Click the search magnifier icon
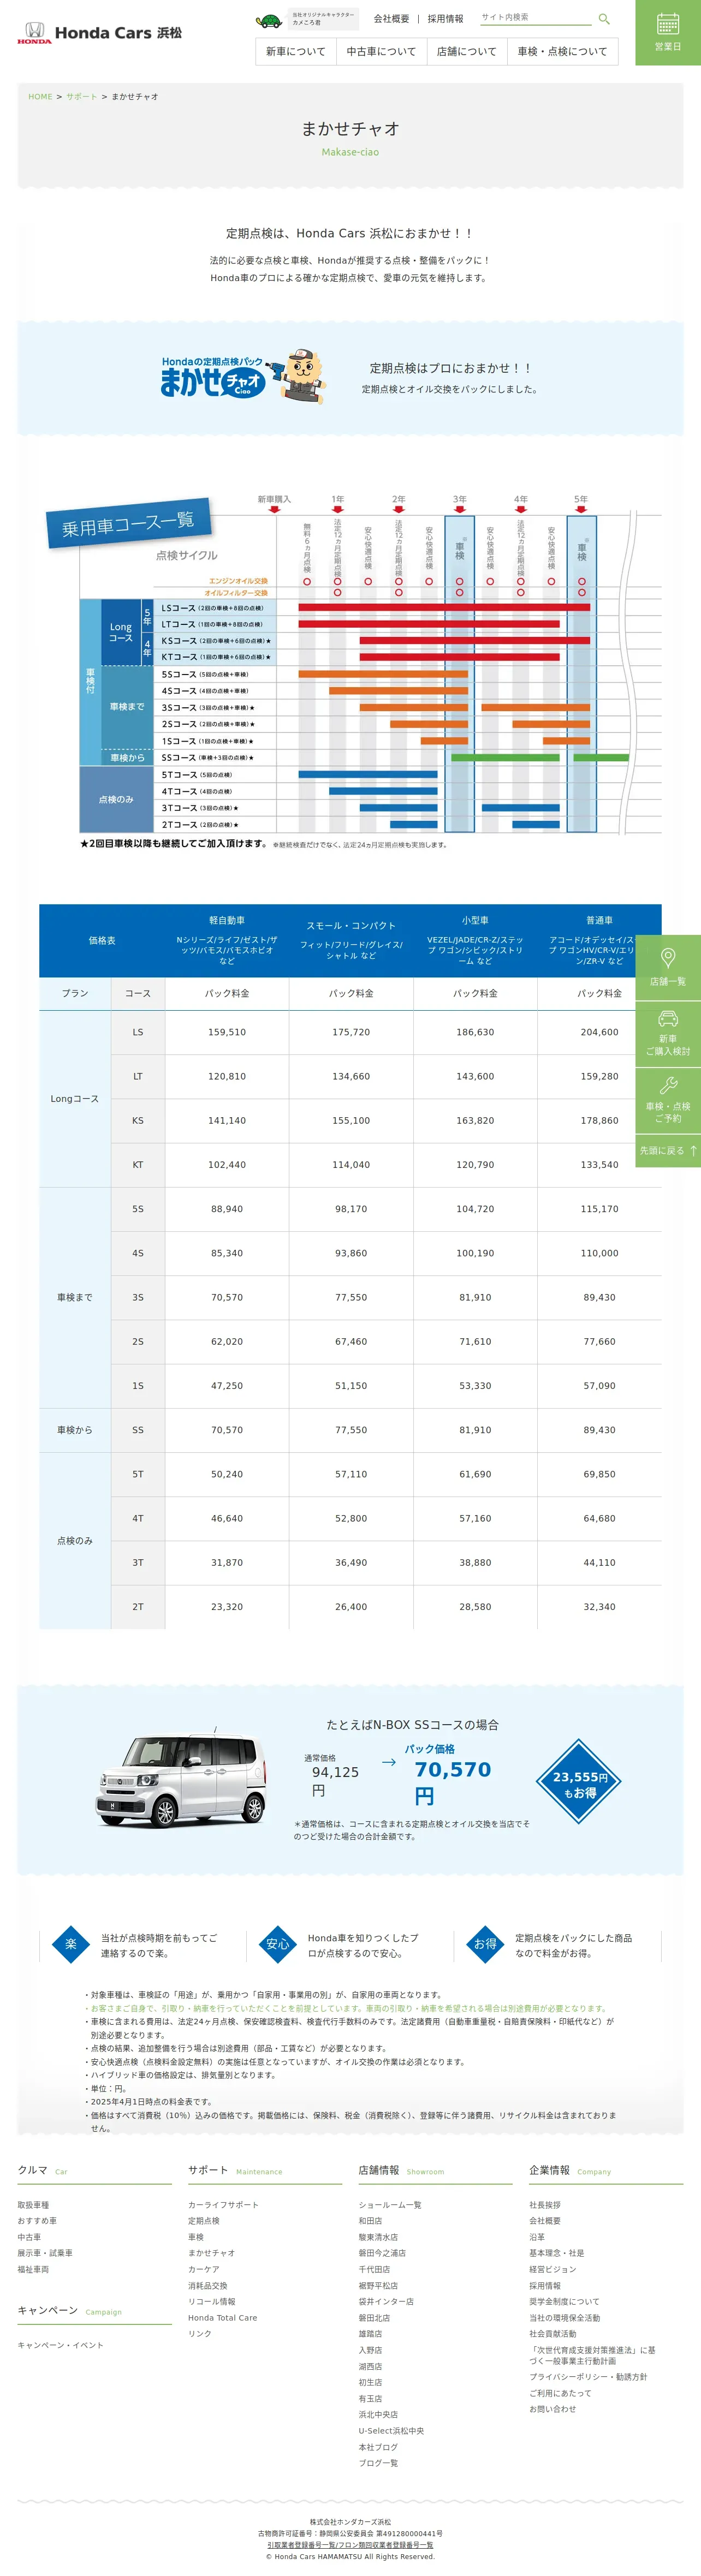 click(604, 19)
